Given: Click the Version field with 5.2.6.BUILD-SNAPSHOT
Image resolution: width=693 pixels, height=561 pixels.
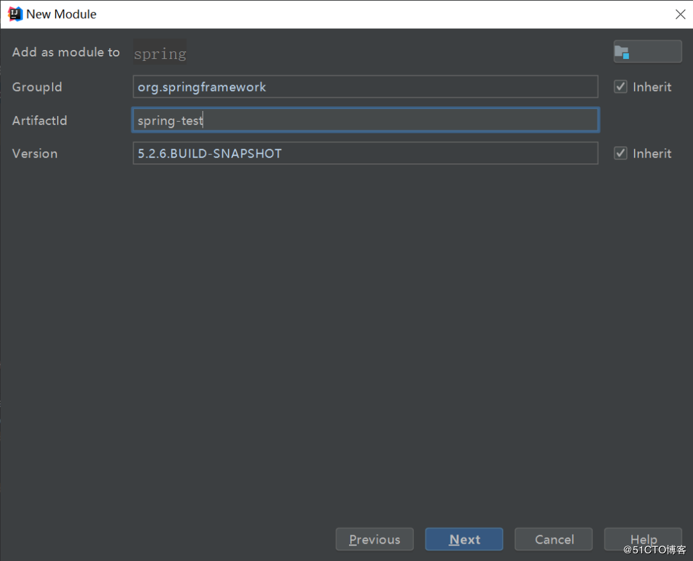Looking at the screenshot, I should pyautogui.click(x=366, y=153).
